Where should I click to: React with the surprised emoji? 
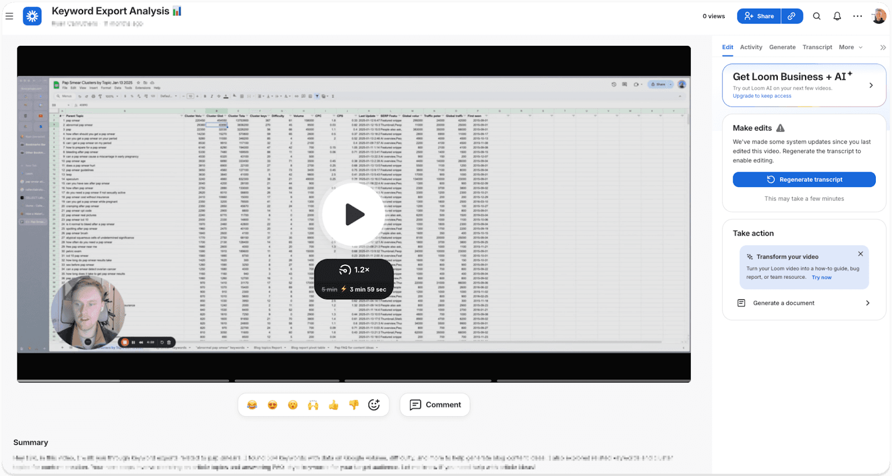293,405
